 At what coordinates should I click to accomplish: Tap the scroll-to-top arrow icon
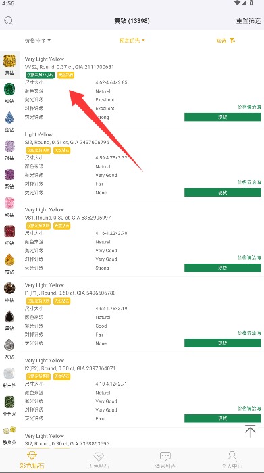tap(250, 431)
